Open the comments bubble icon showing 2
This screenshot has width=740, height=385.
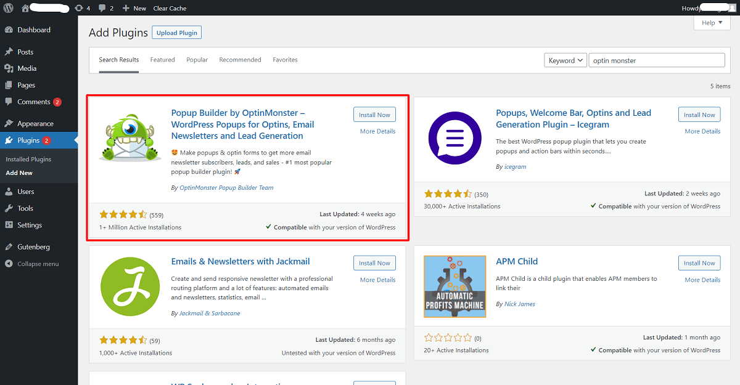coord(102,8)
